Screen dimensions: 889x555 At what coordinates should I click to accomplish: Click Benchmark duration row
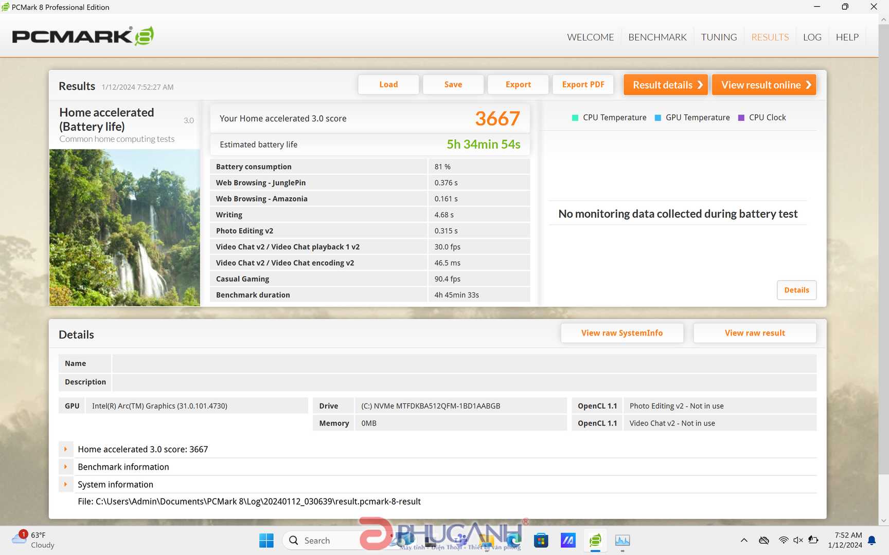click(370, 294)
